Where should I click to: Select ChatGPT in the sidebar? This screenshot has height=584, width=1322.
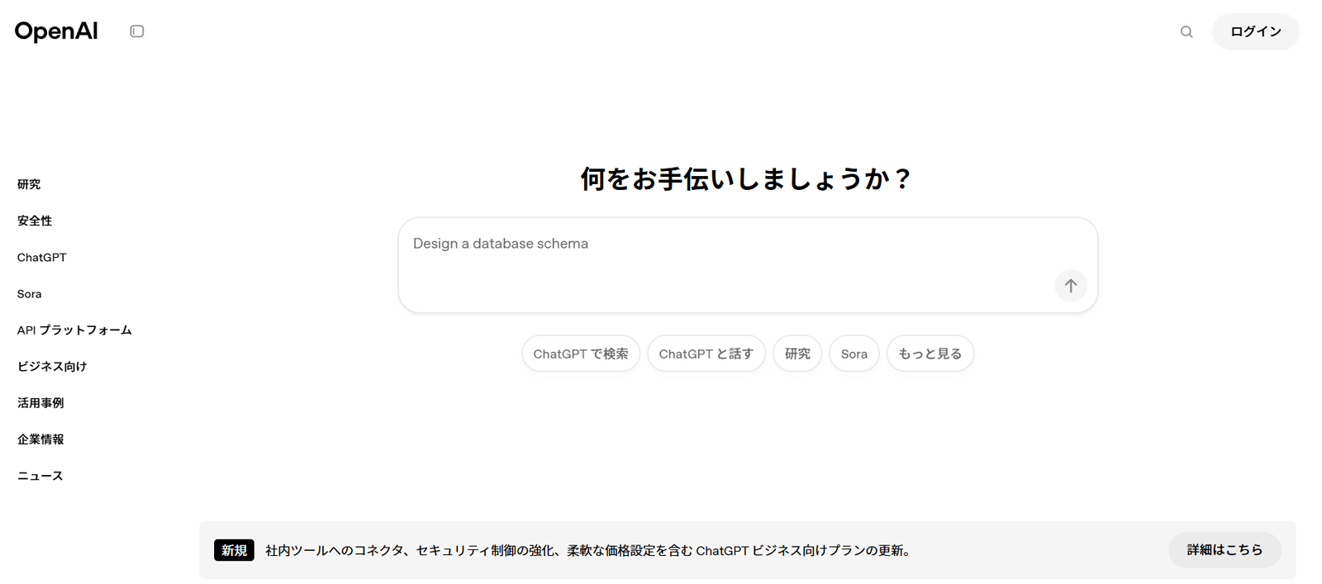42,257
